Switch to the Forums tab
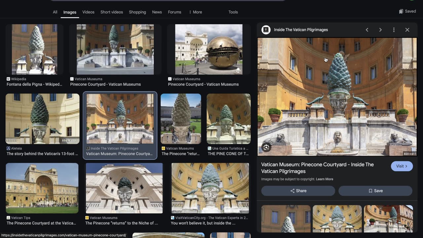The width and height of the screenshot is (423, 238). [174, 12]
